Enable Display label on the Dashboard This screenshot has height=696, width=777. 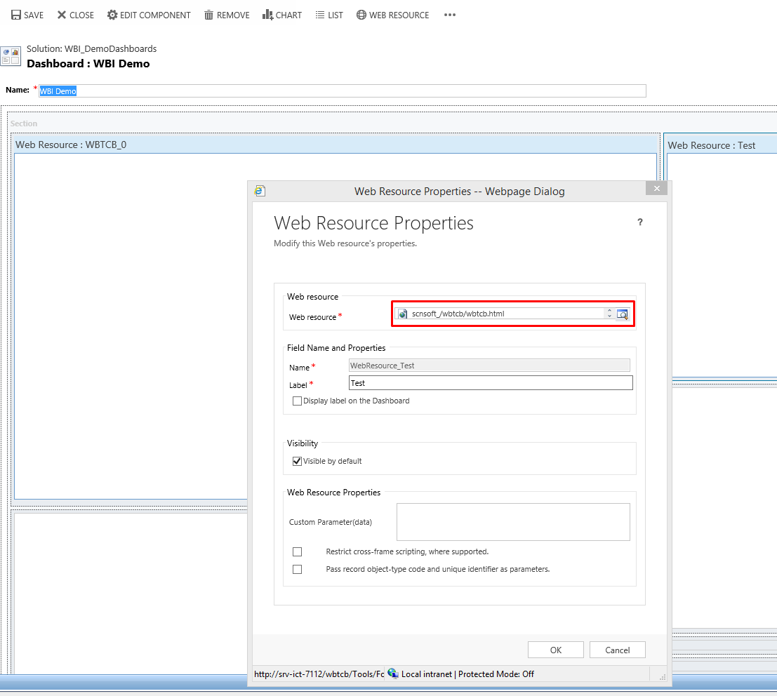297,401
